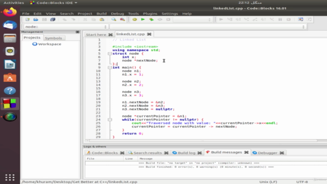
Task: Close the Start here tab
Action: tap(110, 35)
